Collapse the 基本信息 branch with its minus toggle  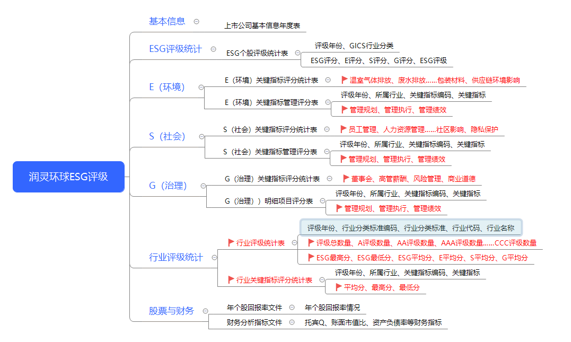click(196, 21)
